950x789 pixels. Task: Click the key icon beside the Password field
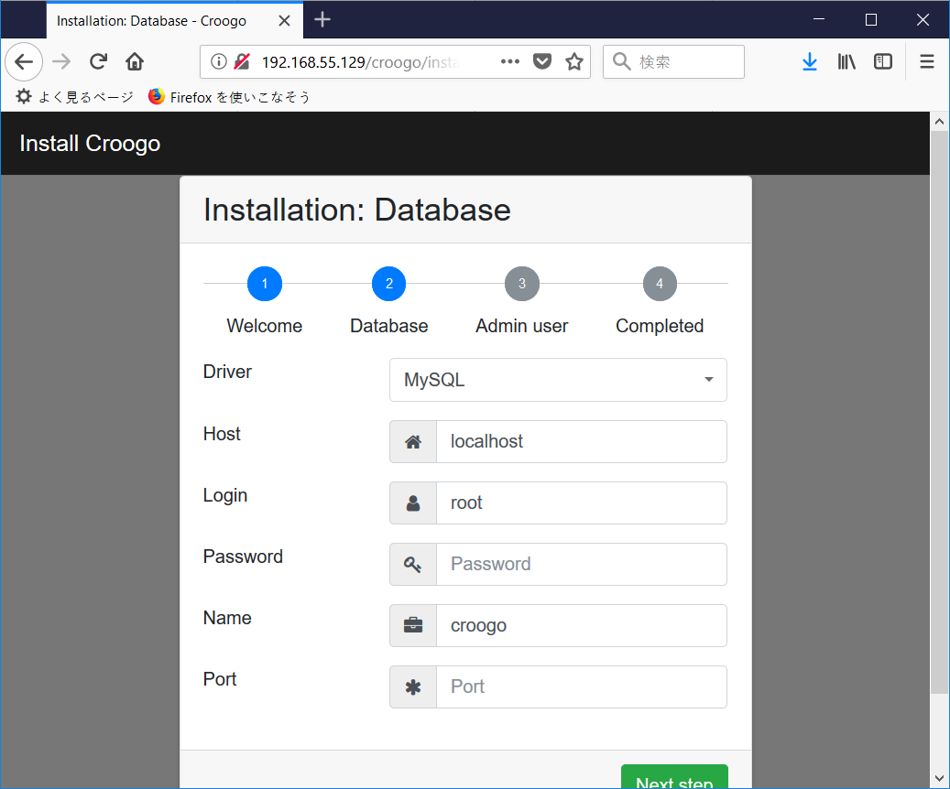(412, 564)
